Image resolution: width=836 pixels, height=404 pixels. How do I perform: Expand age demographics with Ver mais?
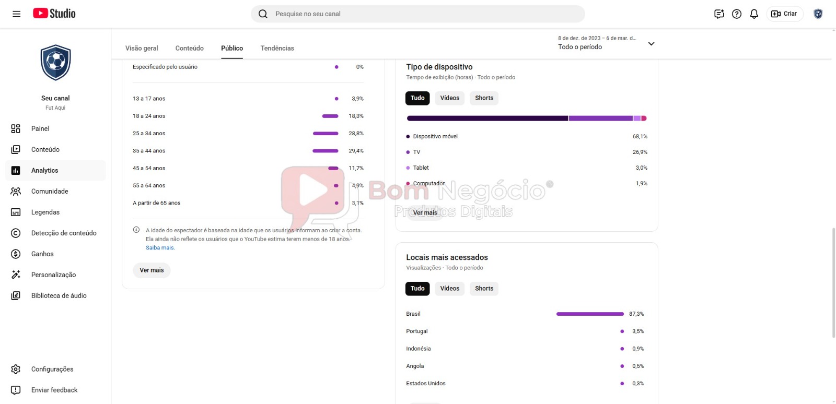click(152, 270)
